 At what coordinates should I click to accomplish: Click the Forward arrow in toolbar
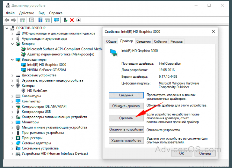click(x=14, y=20)
